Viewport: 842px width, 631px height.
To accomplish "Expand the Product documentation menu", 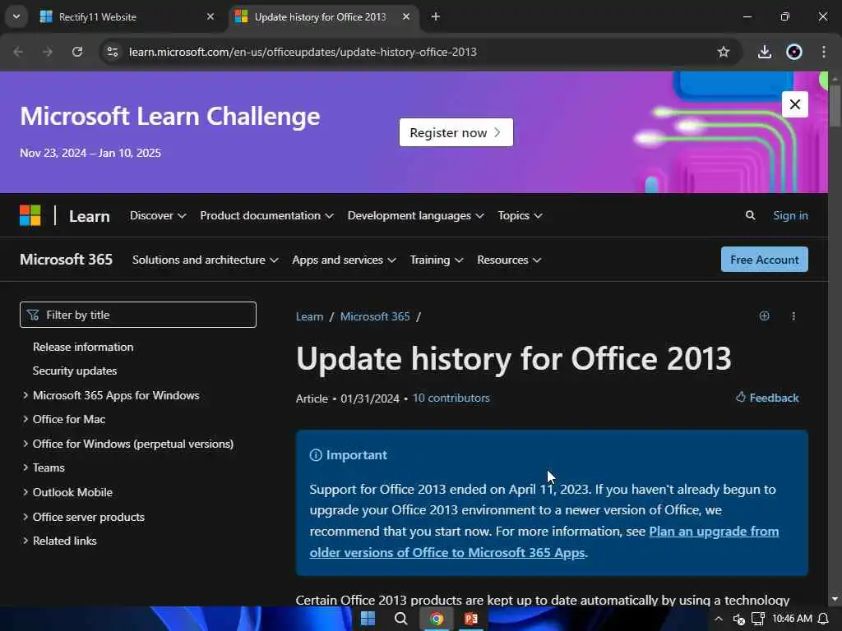I will 267,216.
